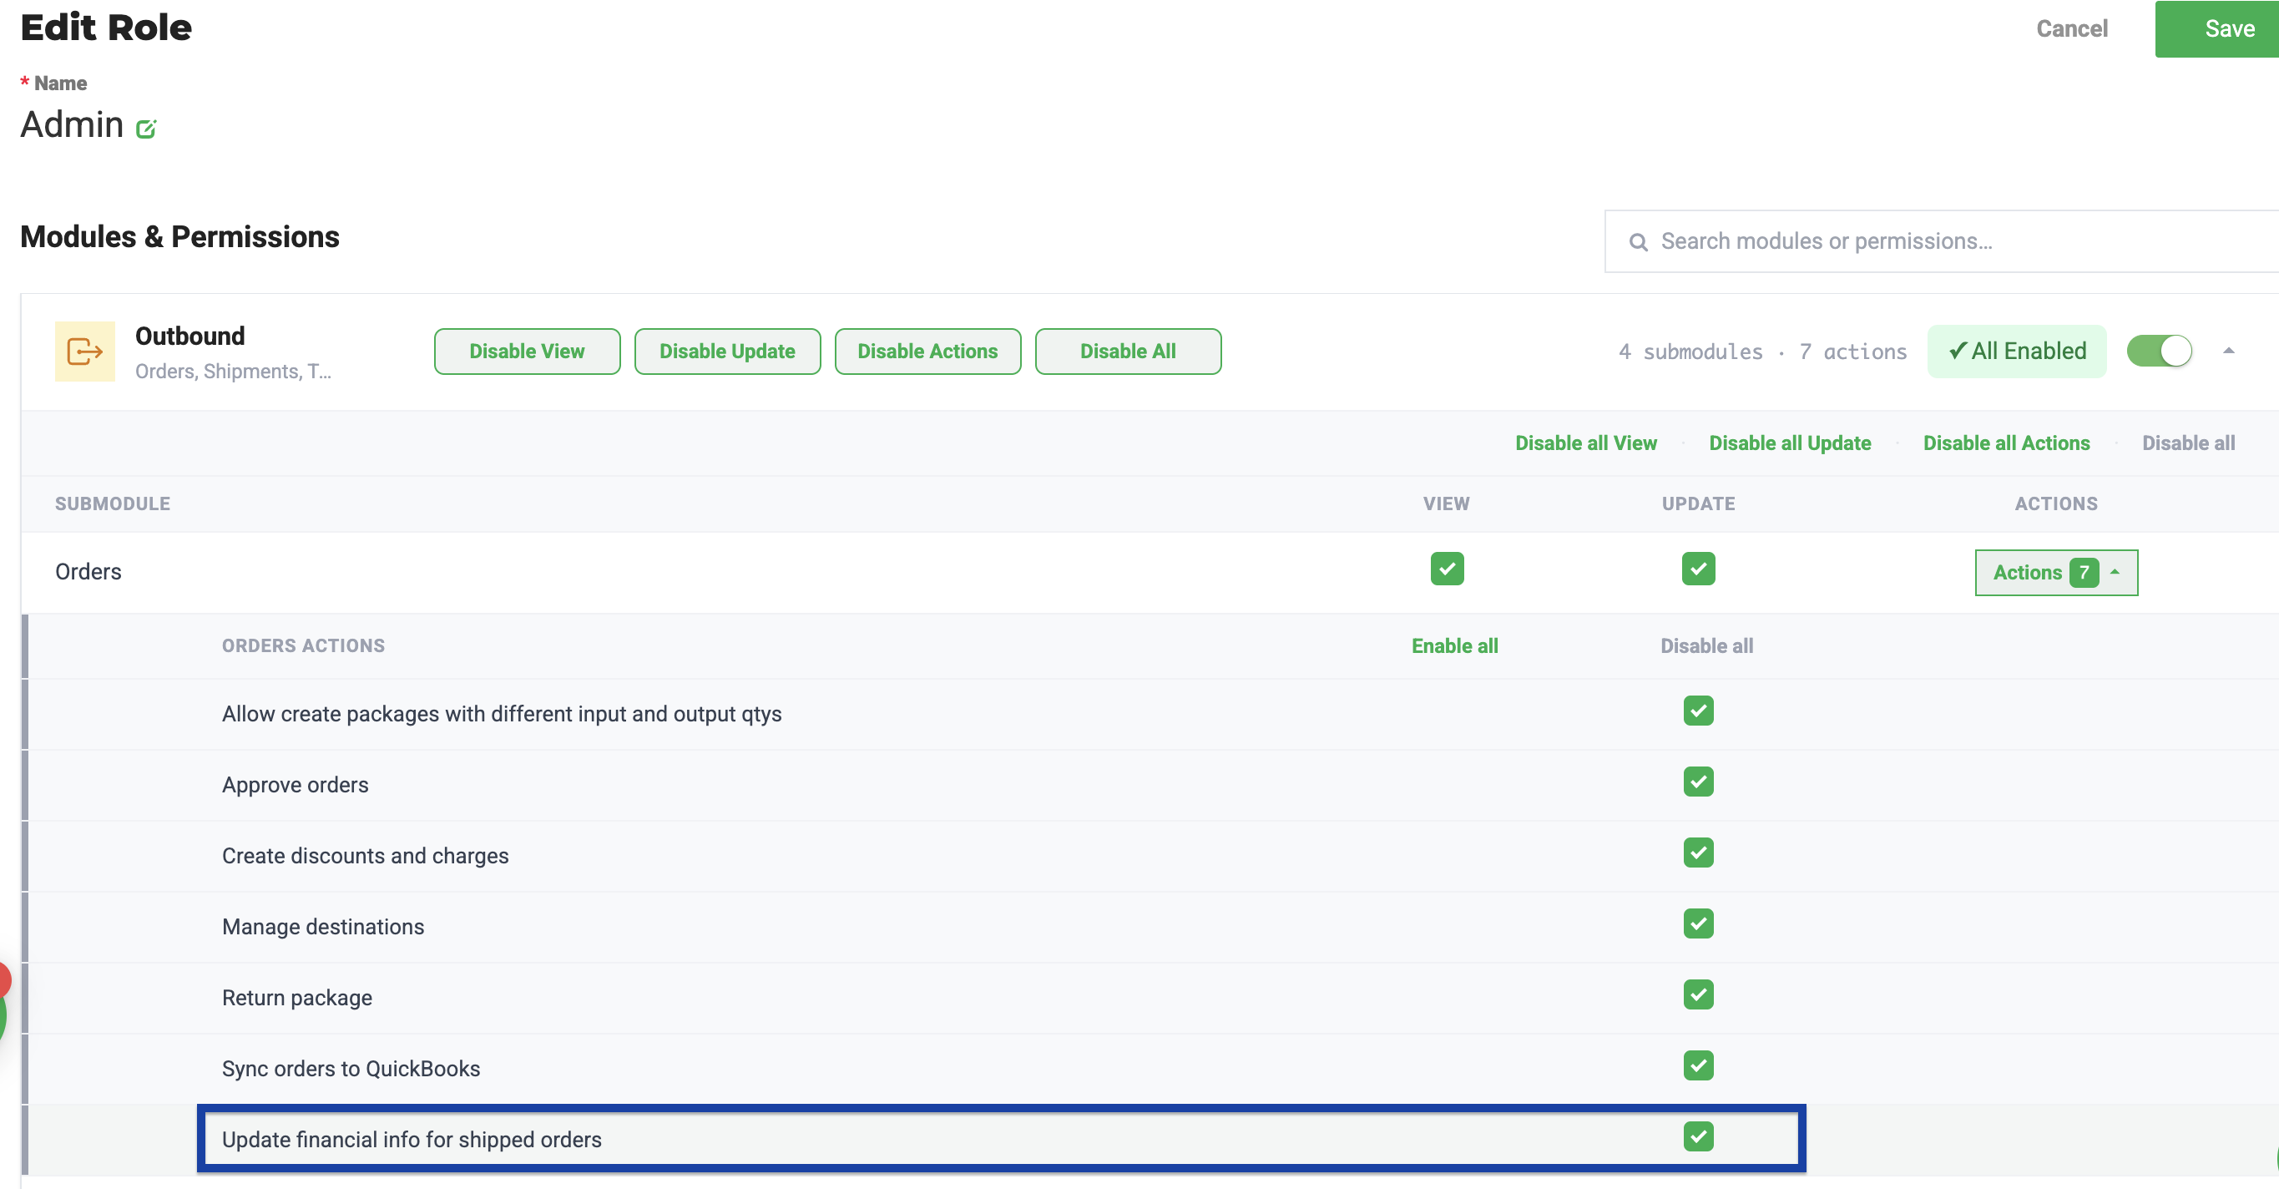Click the Admin role name text
The height and width of the screenshot is (1189, 2279).
(72, 124)
